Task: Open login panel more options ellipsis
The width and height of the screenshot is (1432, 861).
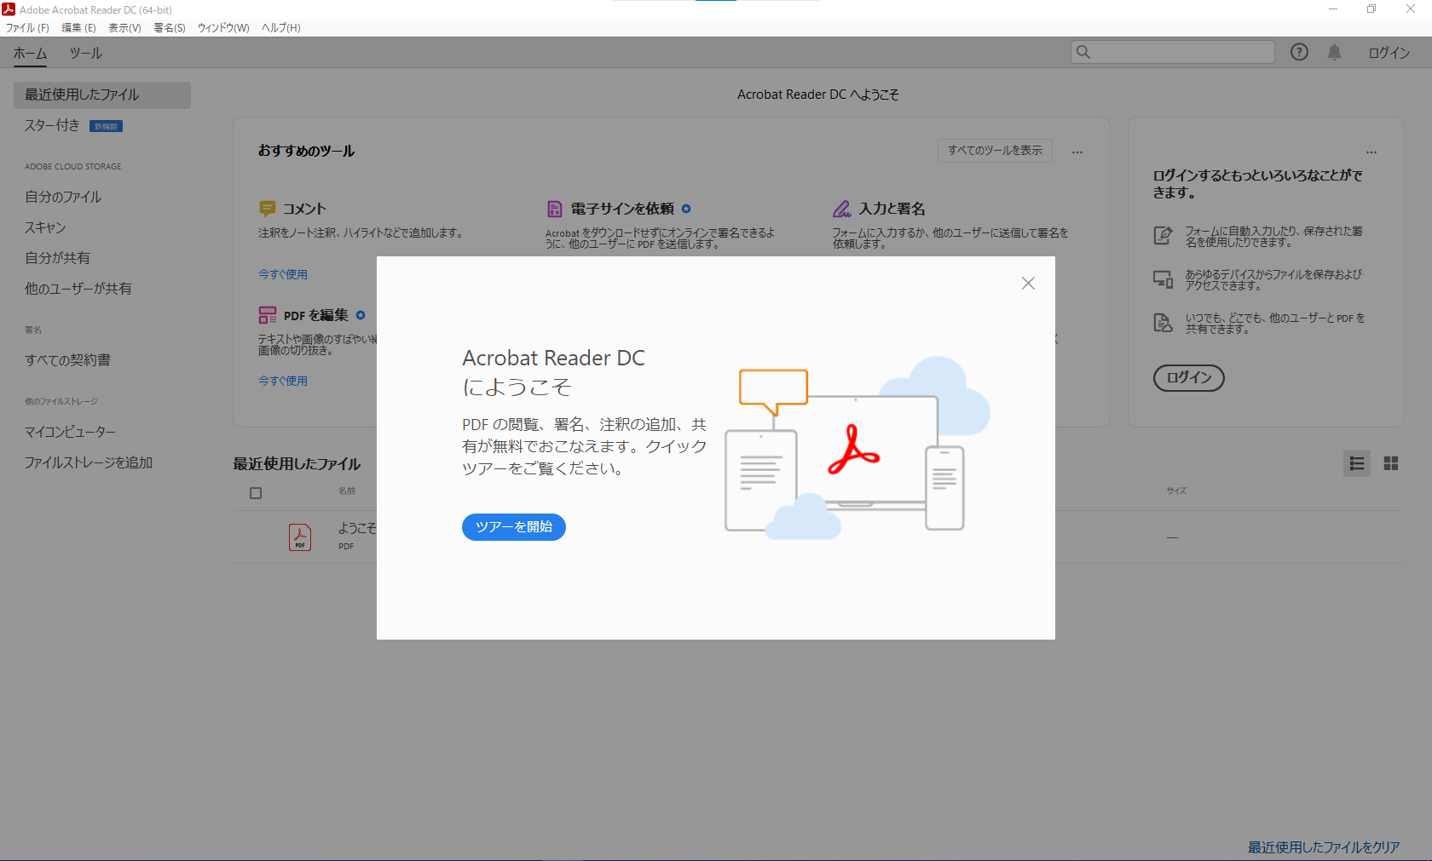Action: (1371, 152)
